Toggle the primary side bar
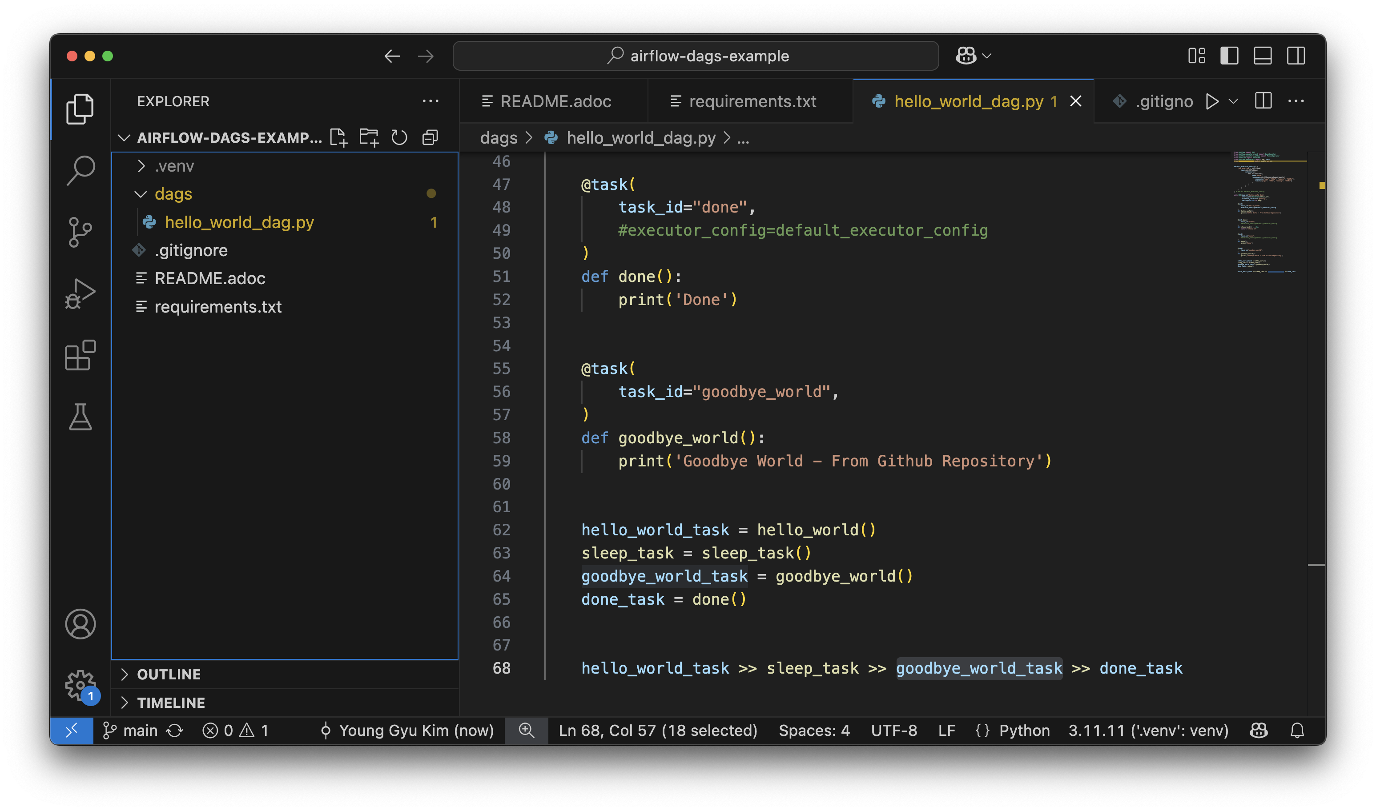The height and width of the screenshot is (811, 1376). (1229, 56)
